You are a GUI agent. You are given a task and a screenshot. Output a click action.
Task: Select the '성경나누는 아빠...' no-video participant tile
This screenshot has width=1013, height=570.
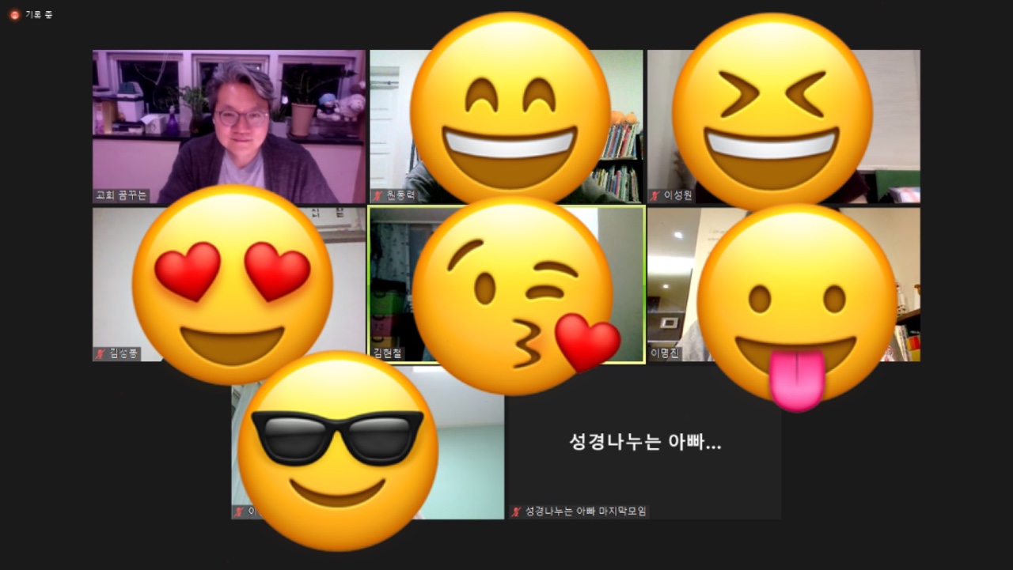pyautogui.click(x=644, y=443)
